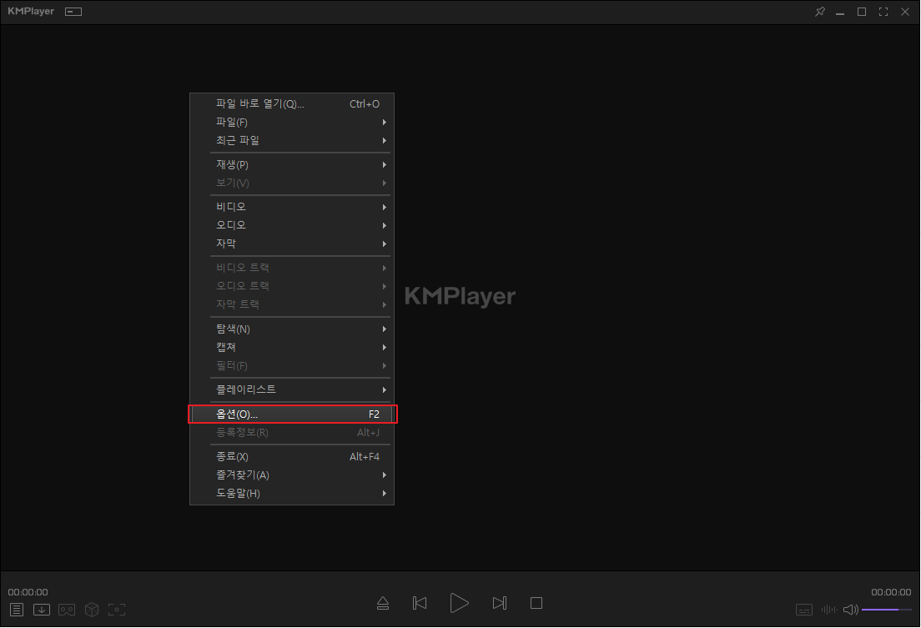Open the 도움말(H) submenu

coord(292,493)
